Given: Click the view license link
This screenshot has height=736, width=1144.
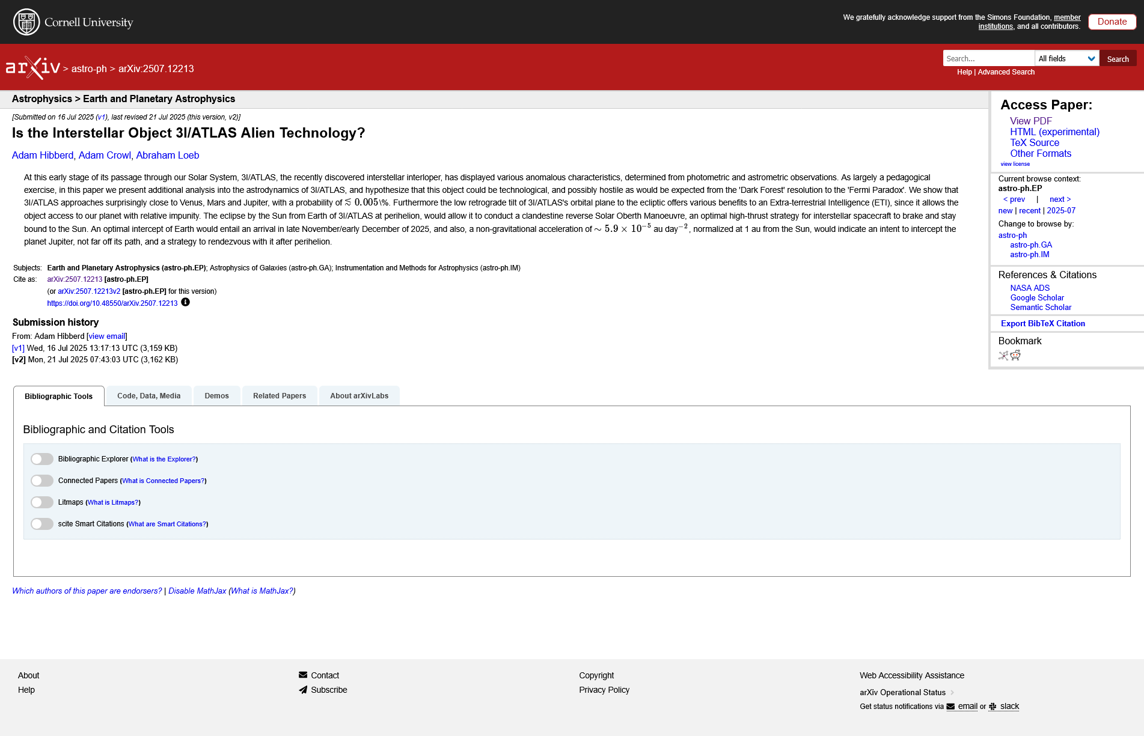Looking at the screenshot, I should [x=1015, y=163].
